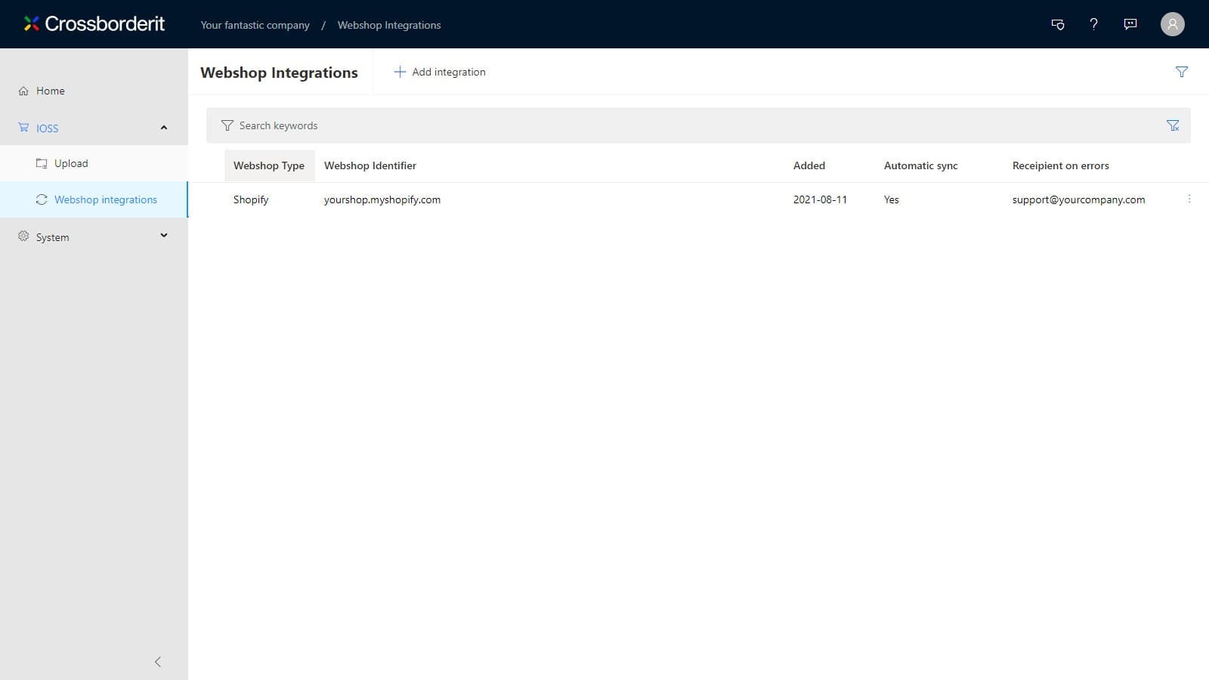Viewport: 1209px width, 680px height.
Task: Click Add integration
Action: 440,72
